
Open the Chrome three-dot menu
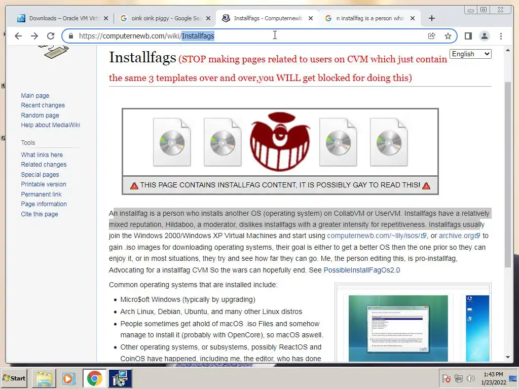(501, 36)
